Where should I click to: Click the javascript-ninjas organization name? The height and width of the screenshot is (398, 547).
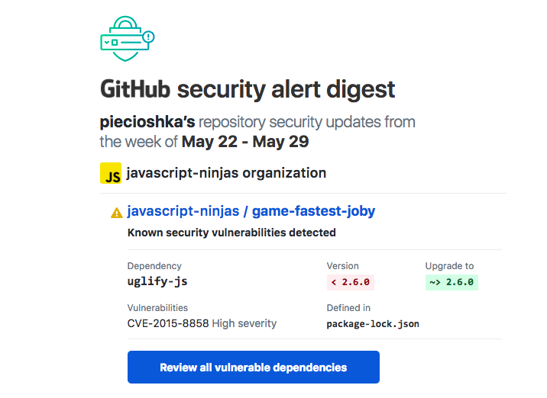[226, 173]
